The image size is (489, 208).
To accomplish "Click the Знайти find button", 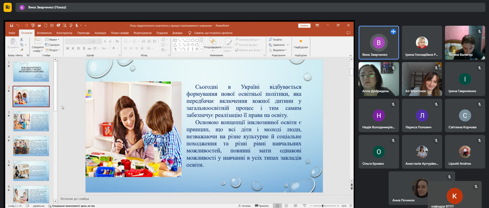I will tap(275, 39).
